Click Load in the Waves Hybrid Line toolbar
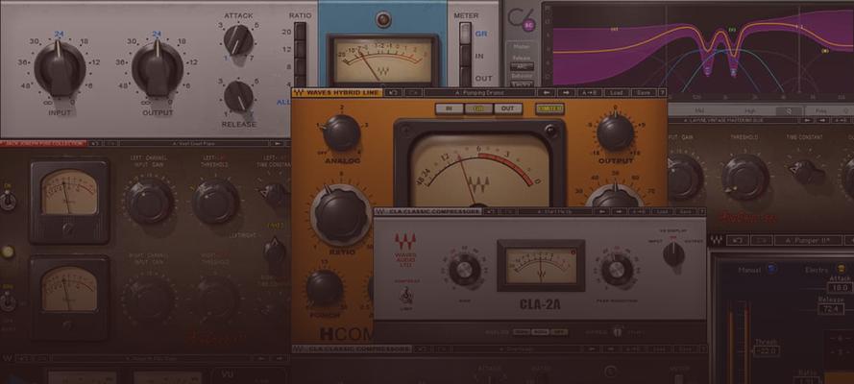Viewport: 854px width, 384px height. (x=617, y=93)
